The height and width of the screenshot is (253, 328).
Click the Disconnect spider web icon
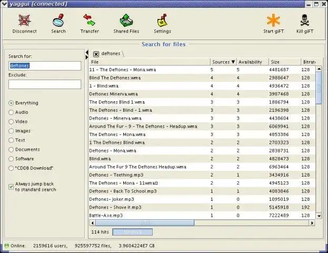tap(24, 20)
